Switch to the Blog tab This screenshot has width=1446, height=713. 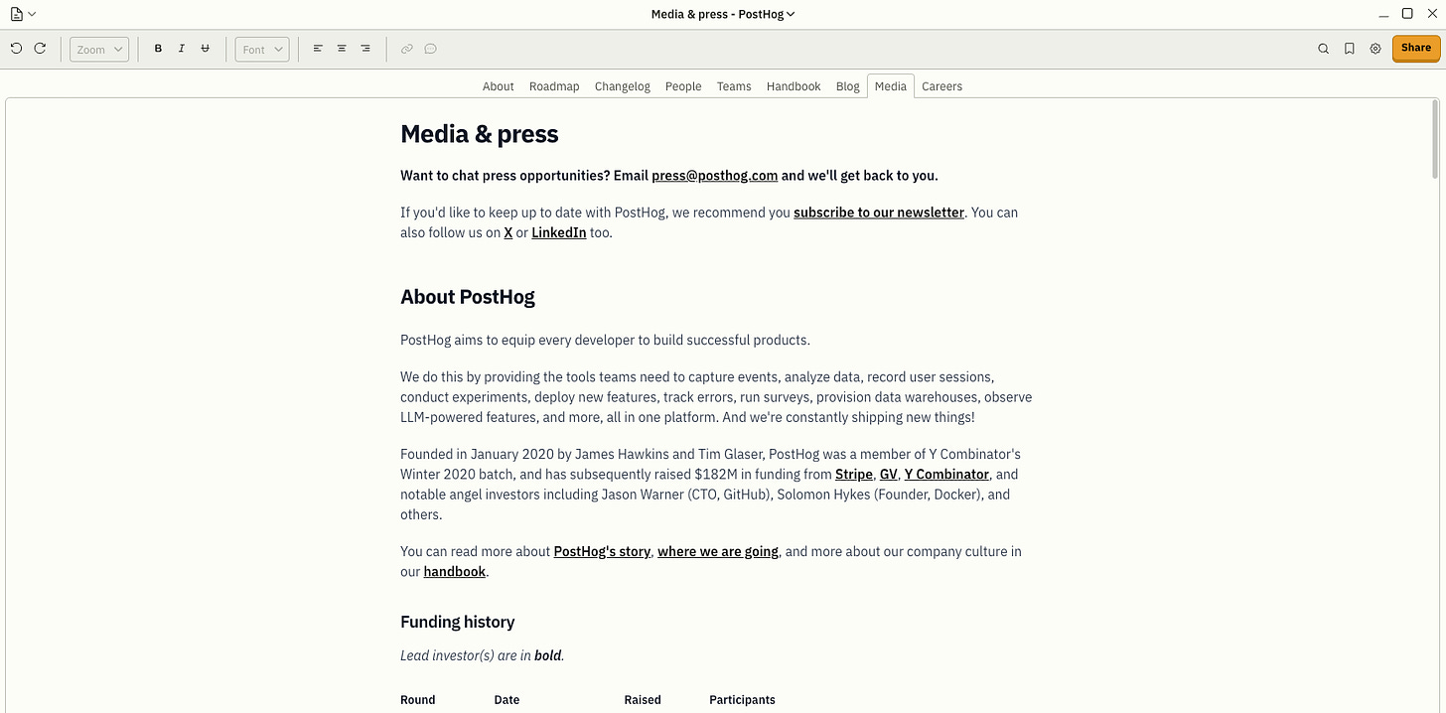pyautogui.click(x=848, y=86)
